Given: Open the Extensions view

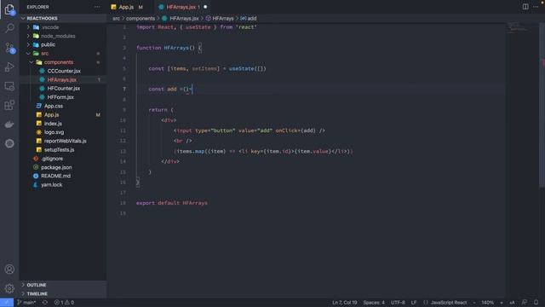Looking at the screenshot, I should click(9, 105).
